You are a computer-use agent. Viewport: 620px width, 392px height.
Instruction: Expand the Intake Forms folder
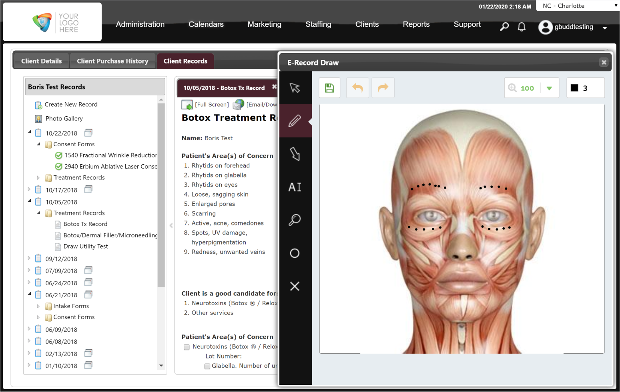tap(38, 306)
